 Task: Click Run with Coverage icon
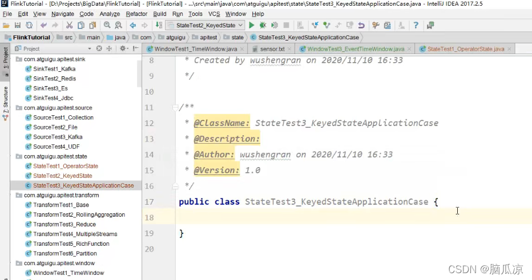275,26
